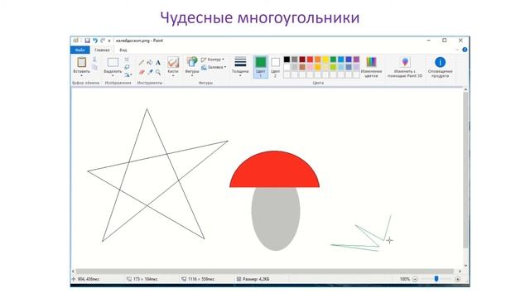Click vertical scrollbar down arrow
This screenshot has height=298, width=530.
(x=465, y=266)
